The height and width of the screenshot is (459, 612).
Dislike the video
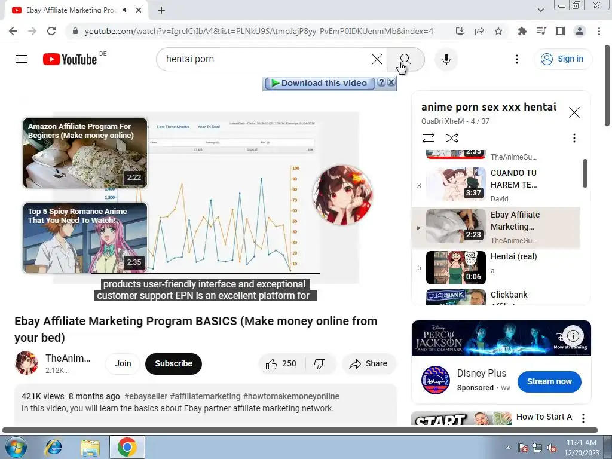point(320,364)
